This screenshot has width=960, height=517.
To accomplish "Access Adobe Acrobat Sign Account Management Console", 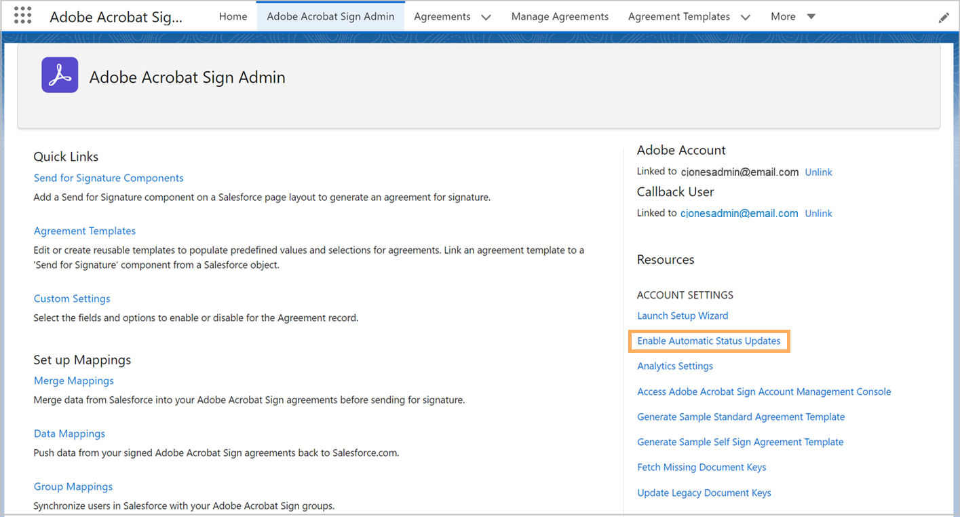I will (764, 391).
